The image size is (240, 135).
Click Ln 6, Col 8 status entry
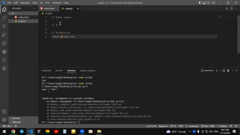coord(151,126)
